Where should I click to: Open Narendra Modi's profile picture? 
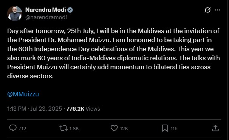[x=15, y=14]
